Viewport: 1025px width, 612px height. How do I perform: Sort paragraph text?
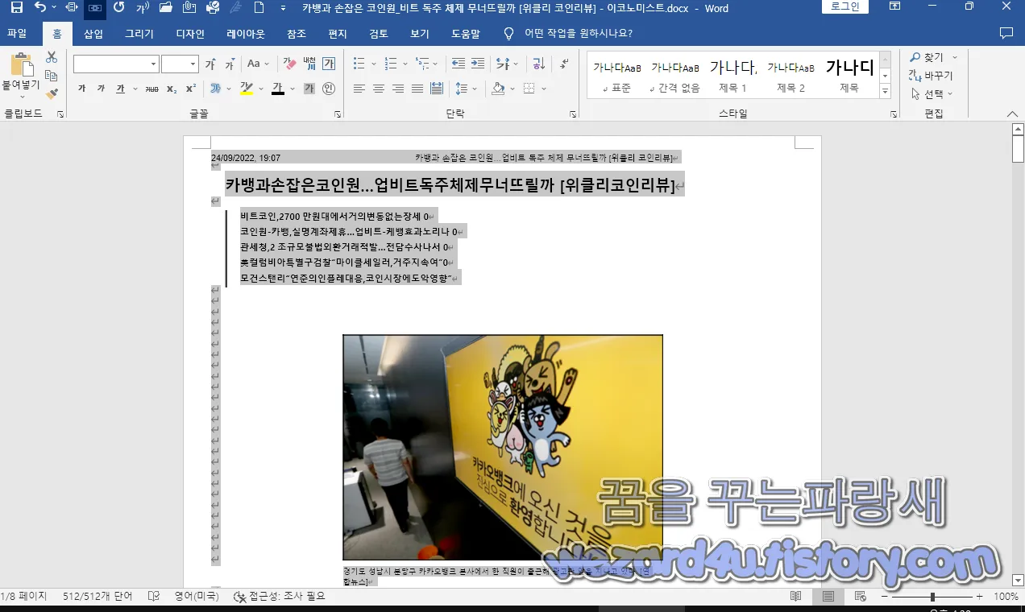tap(539, 64)
